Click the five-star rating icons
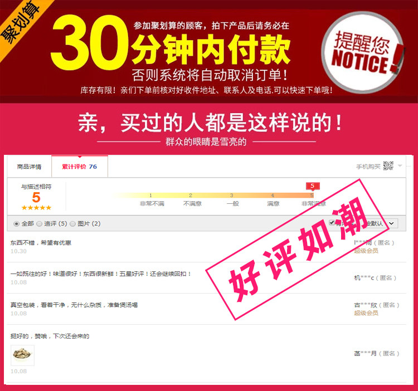Viewport: 418px width, 391px height. pyautogui.click(x=36, y=208)
